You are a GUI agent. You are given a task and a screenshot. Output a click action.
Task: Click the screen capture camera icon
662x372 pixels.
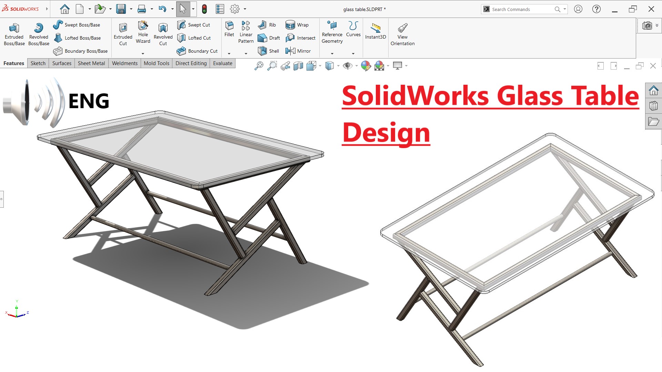[x=647, y=25]
